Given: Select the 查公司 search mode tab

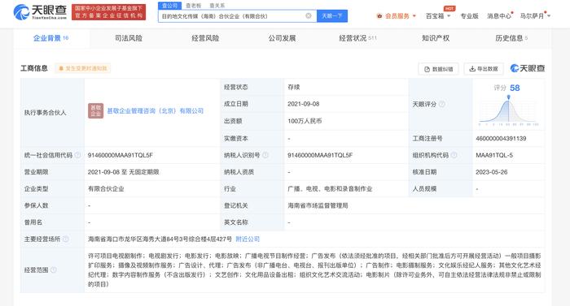Looking at the screenshot, I should (169, 6).
